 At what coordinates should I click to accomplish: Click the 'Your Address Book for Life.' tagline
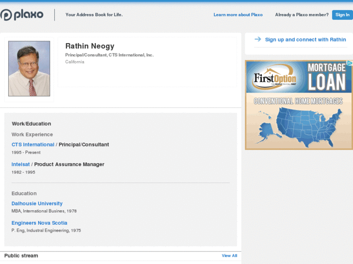pos(94,15)
